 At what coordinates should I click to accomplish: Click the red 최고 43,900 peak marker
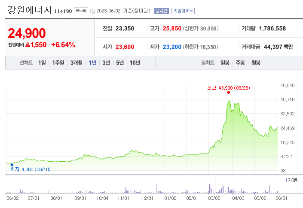point(228,92)
